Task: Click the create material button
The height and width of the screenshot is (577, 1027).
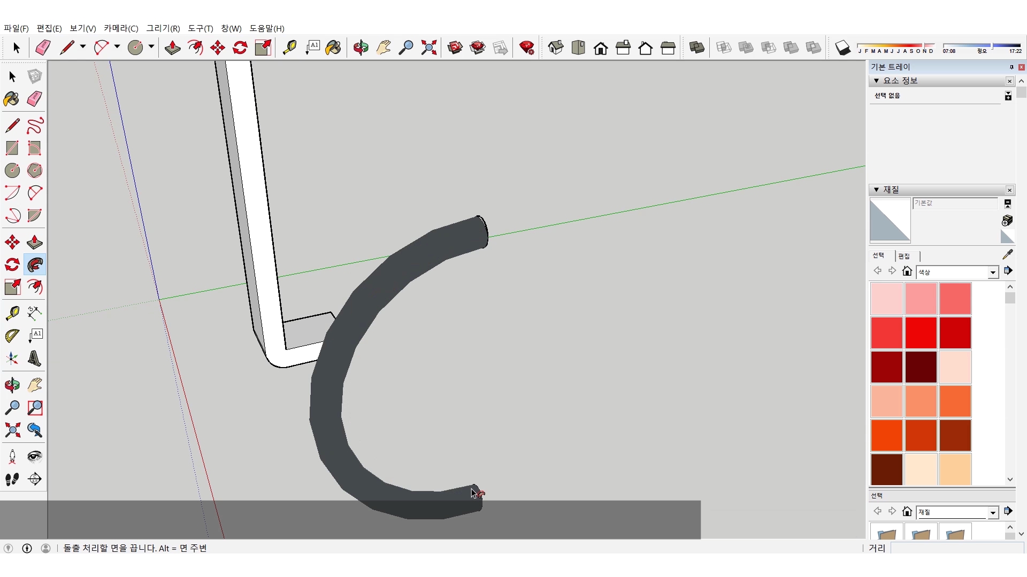Action: (1007, 220)
